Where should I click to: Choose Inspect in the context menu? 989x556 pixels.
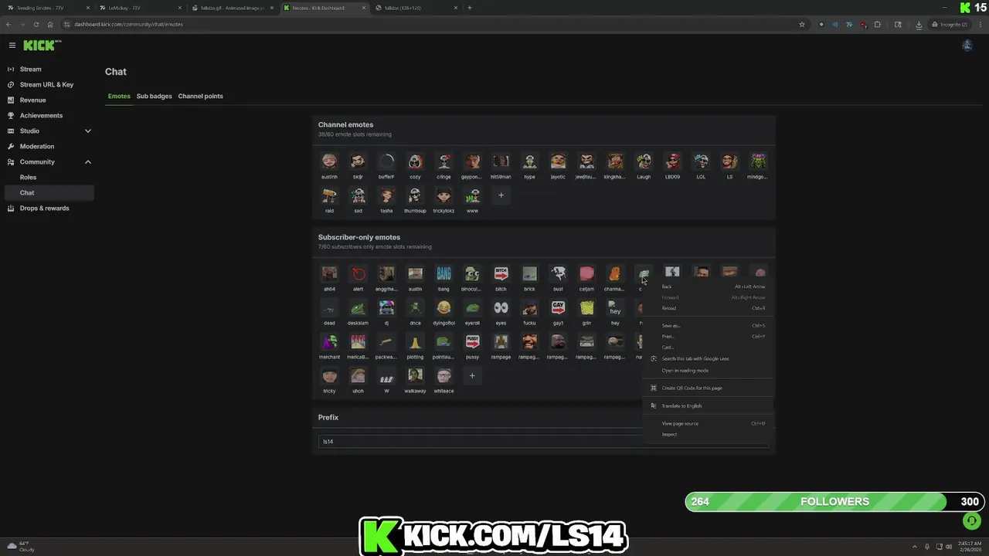(x=708, y=434)
